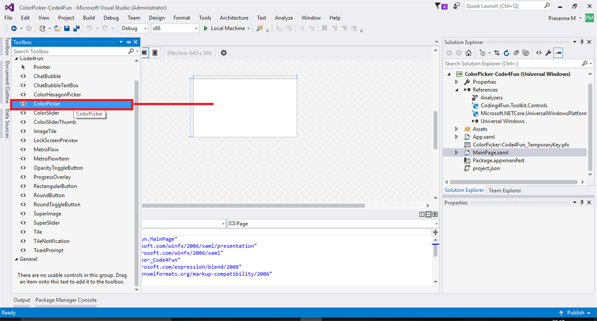
Task: Switch to the Team Explorer tab
Action: pyautogui.click(x=505, y=191)
